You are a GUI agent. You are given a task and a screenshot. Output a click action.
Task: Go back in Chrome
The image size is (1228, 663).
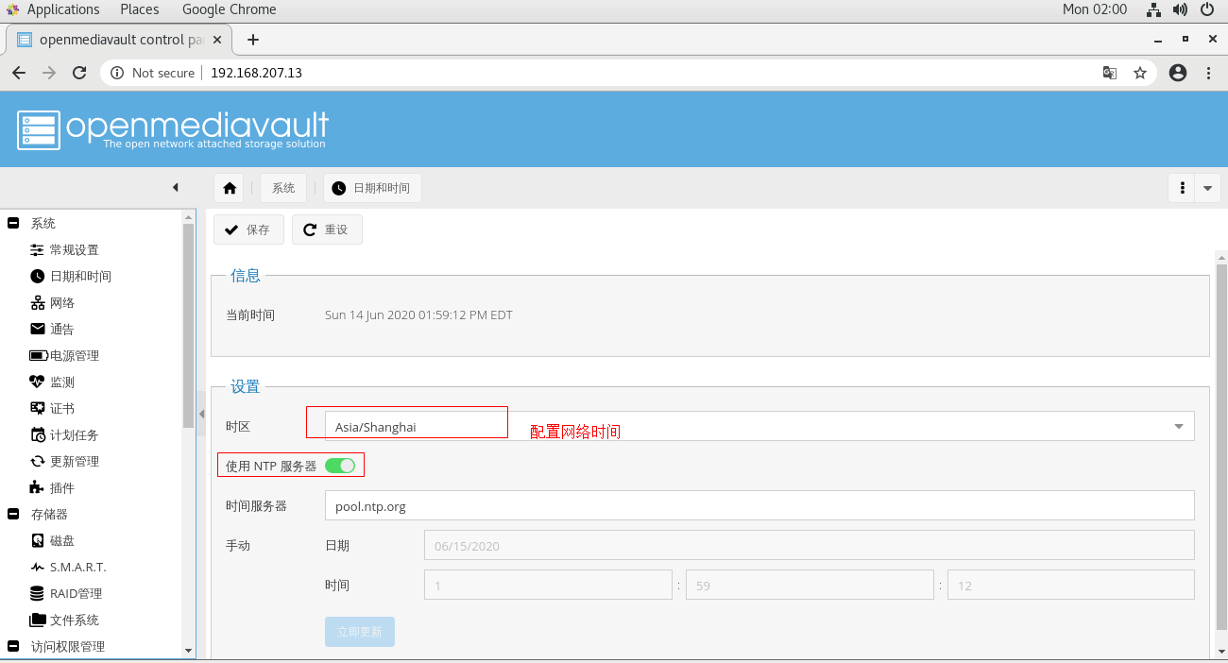point(19,73)
